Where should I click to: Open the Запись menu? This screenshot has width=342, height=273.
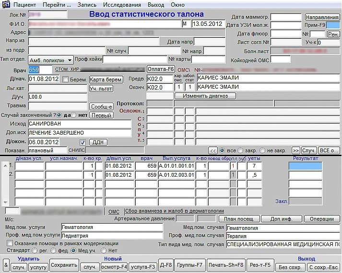click(x=87, y=5)
